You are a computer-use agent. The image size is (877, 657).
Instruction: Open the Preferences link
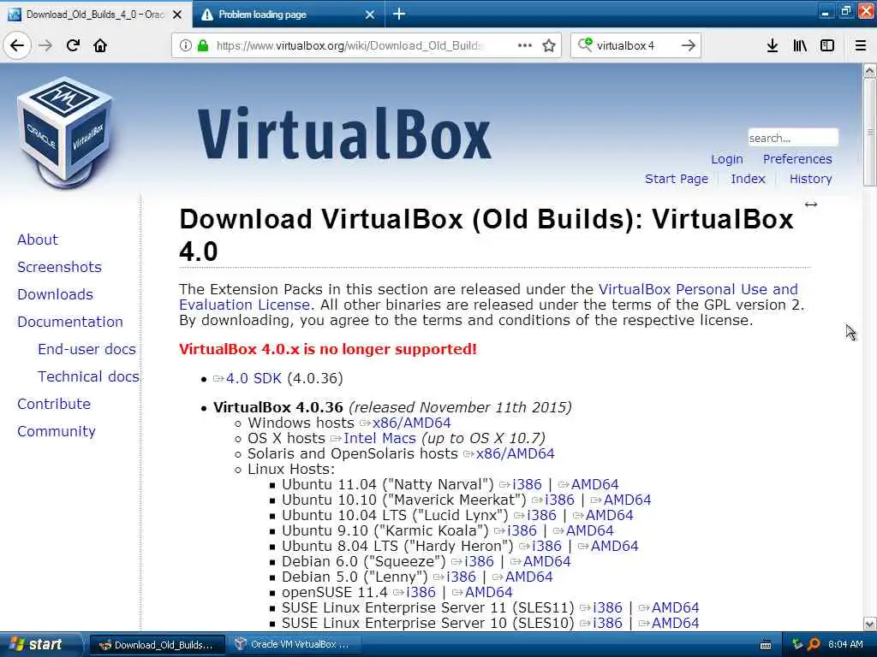point(797,159)
